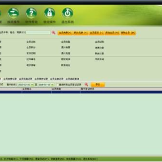This screenshot has height=162, width=162.
Task: Click search icon beside member card field
Action: [x=54, y=32]
